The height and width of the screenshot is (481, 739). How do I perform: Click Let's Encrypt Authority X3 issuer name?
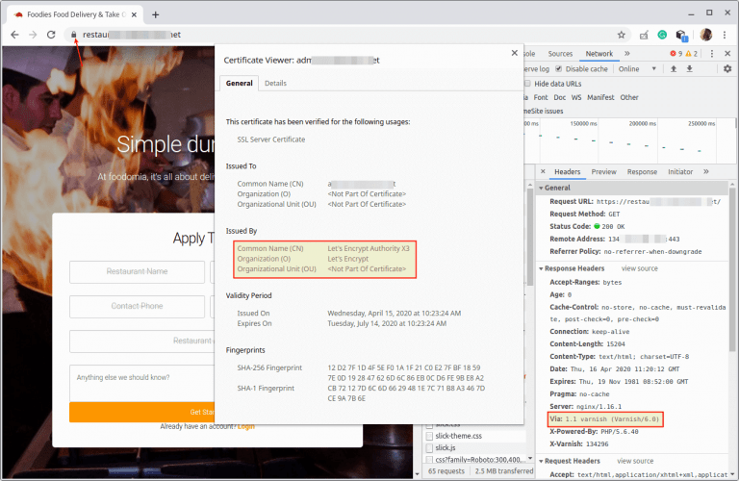pos(369,248)
